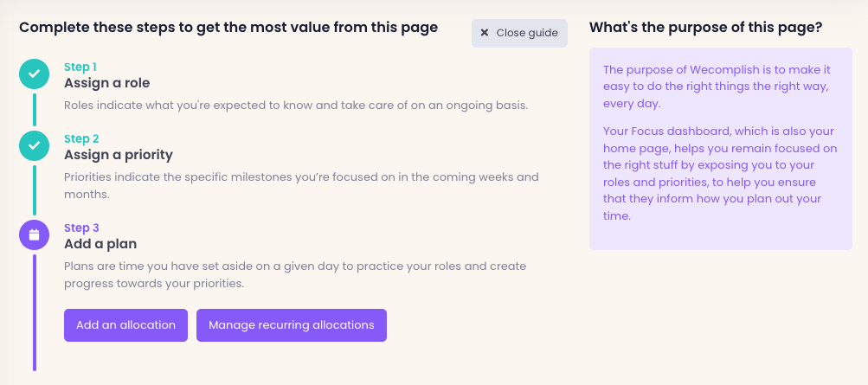Select the teal Step 2 label

81,138
